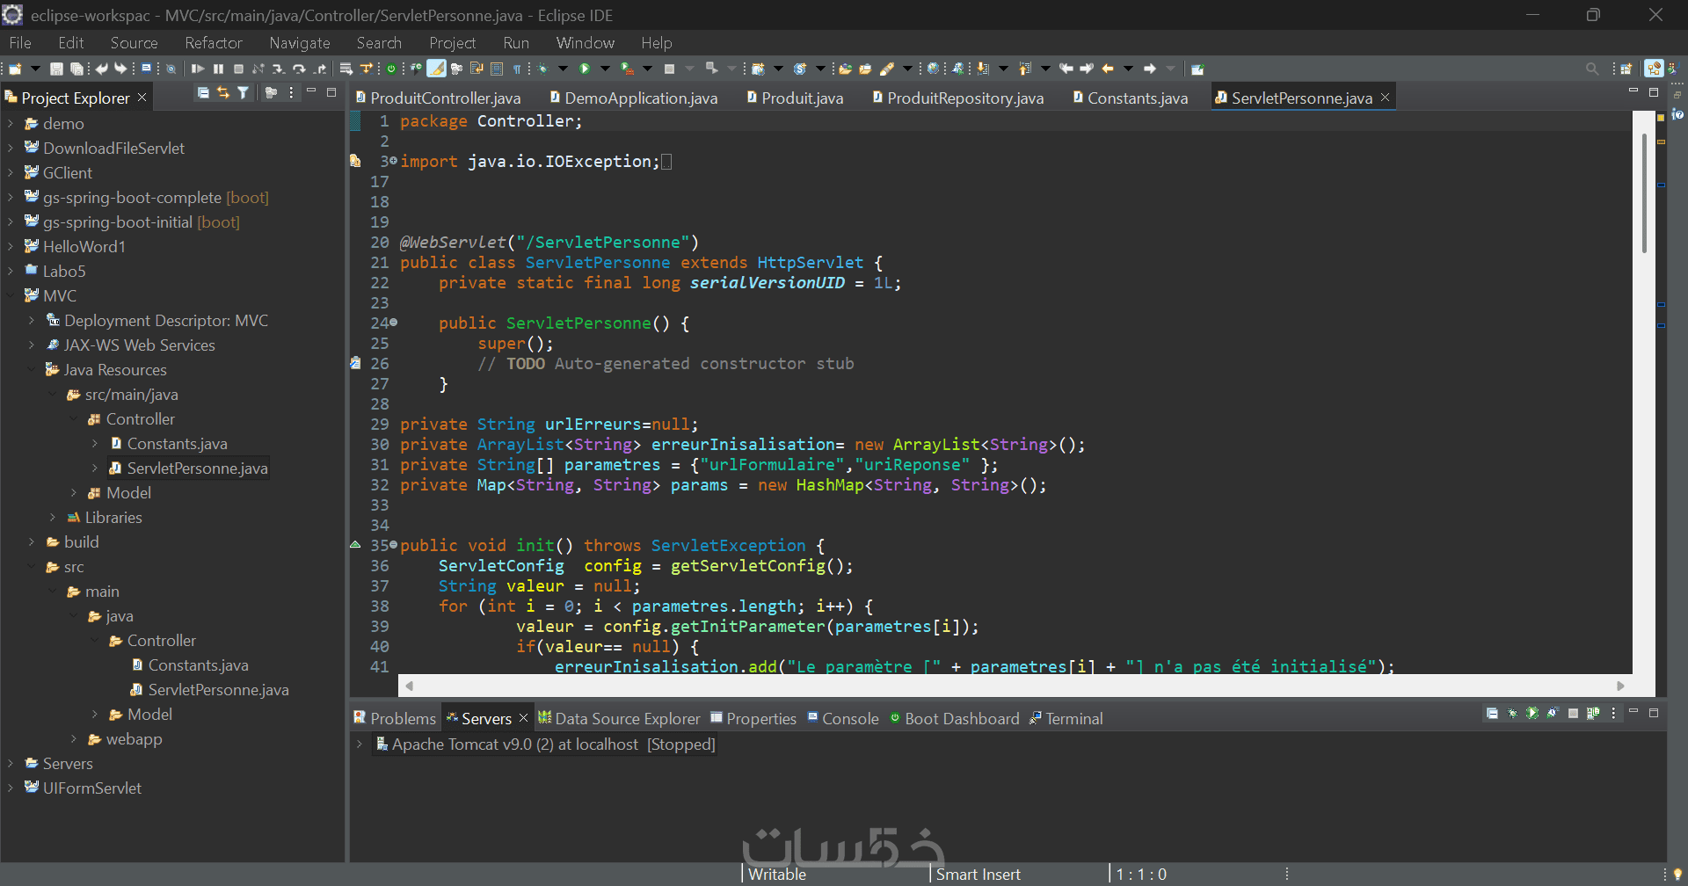Start the server in debug mode
The width and height of the screenshot is (1688, 886).
1512,714
